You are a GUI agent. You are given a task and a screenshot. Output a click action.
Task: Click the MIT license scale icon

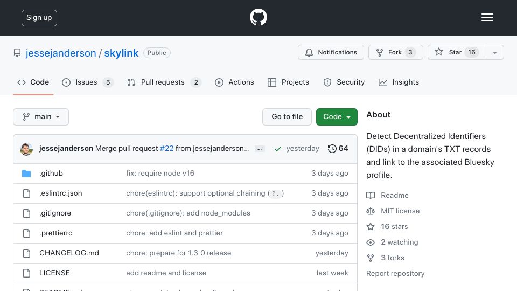(x=371, y=211)
